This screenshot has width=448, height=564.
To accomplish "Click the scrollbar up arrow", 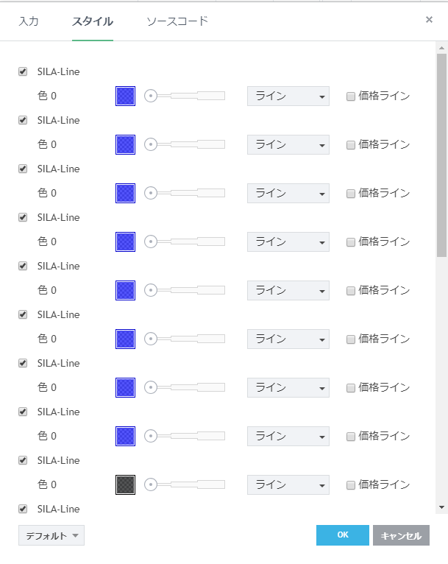I will [x=441, y=47].
